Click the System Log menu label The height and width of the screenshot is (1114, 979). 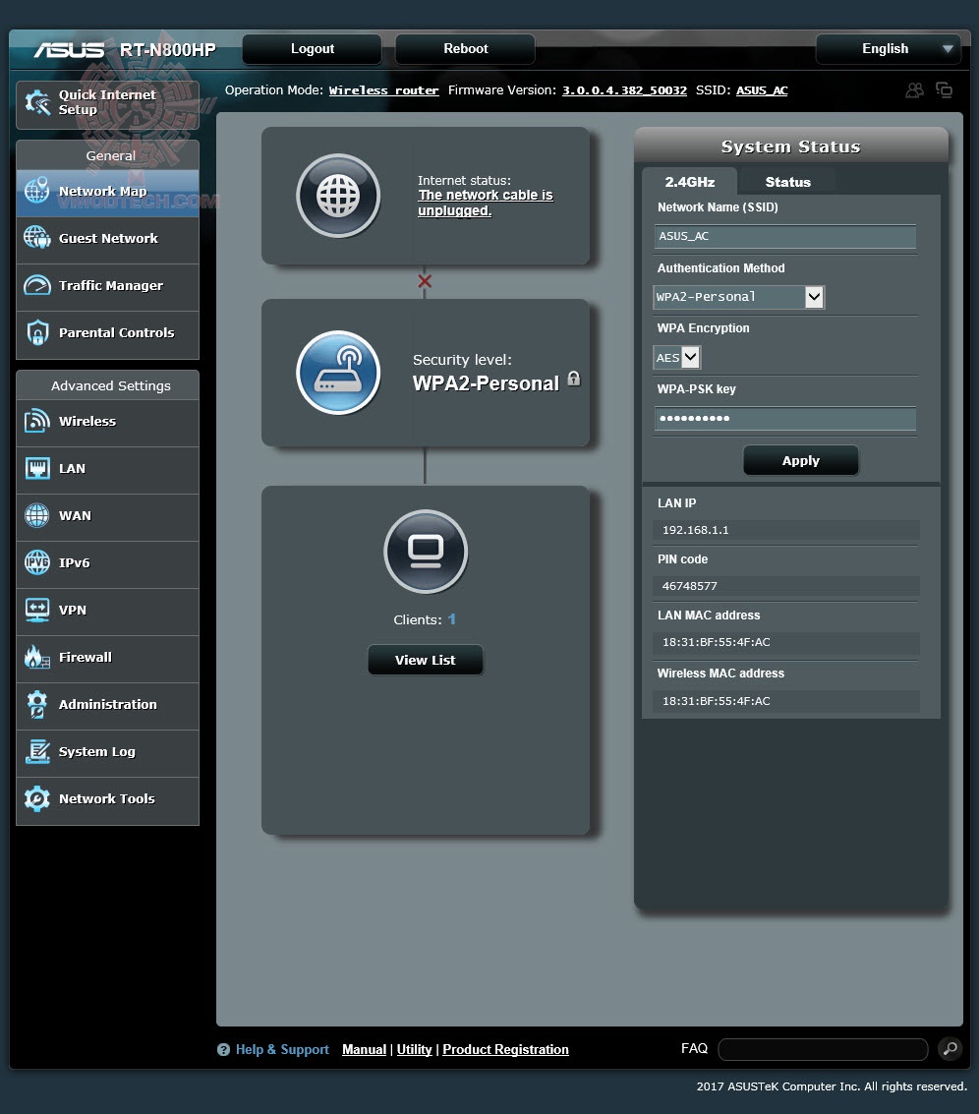(x=96, y=751)
